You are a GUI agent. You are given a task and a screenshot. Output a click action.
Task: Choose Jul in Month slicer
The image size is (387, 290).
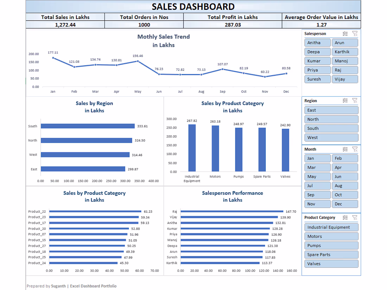coord(317,186)
